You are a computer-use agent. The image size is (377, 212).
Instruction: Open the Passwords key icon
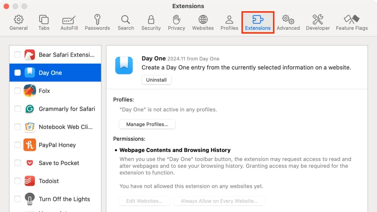[x=97, y=19]
